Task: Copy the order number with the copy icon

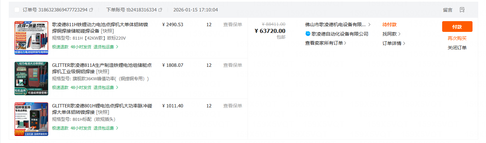Action: click(x=91, y=10)
